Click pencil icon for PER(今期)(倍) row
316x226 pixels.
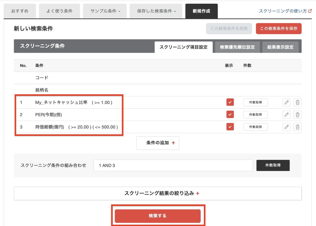tap(287, 115)
